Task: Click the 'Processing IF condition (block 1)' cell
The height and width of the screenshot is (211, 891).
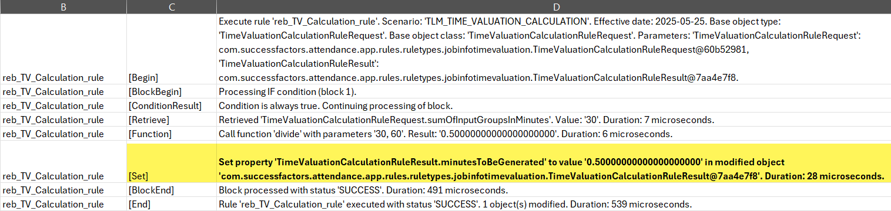Action: [553, 91]
